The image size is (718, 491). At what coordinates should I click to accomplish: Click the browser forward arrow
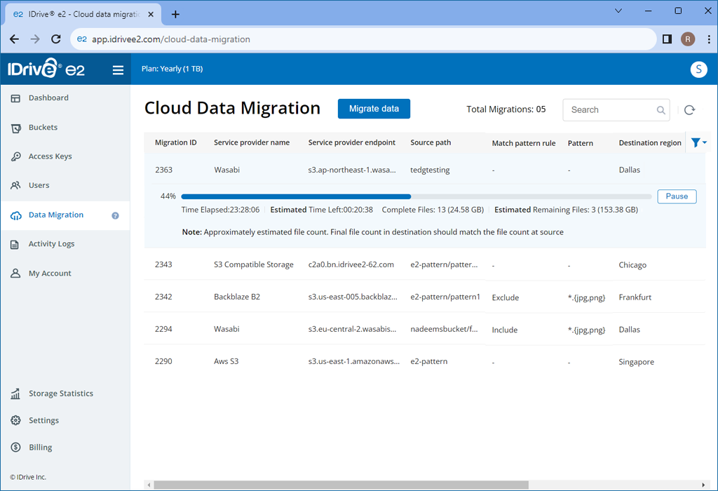35,39
